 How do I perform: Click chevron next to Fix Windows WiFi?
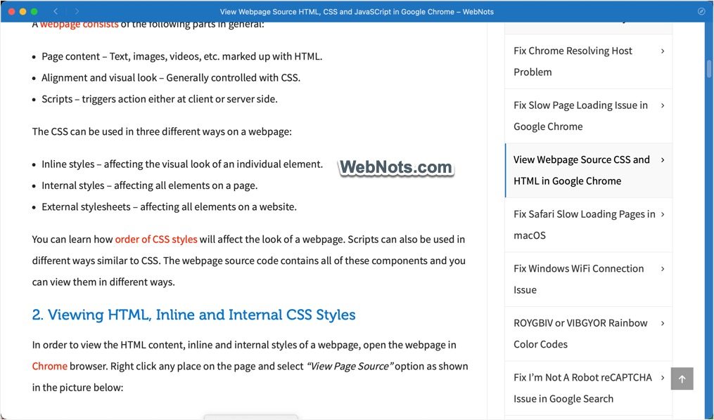click(663, 268)
